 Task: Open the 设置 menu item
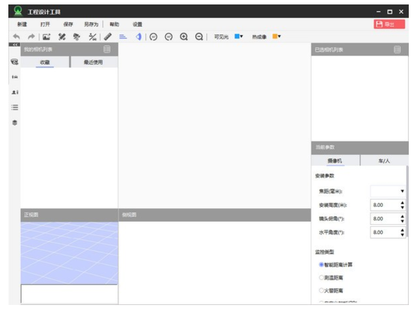pyautogui.click(x=137, y=24)
